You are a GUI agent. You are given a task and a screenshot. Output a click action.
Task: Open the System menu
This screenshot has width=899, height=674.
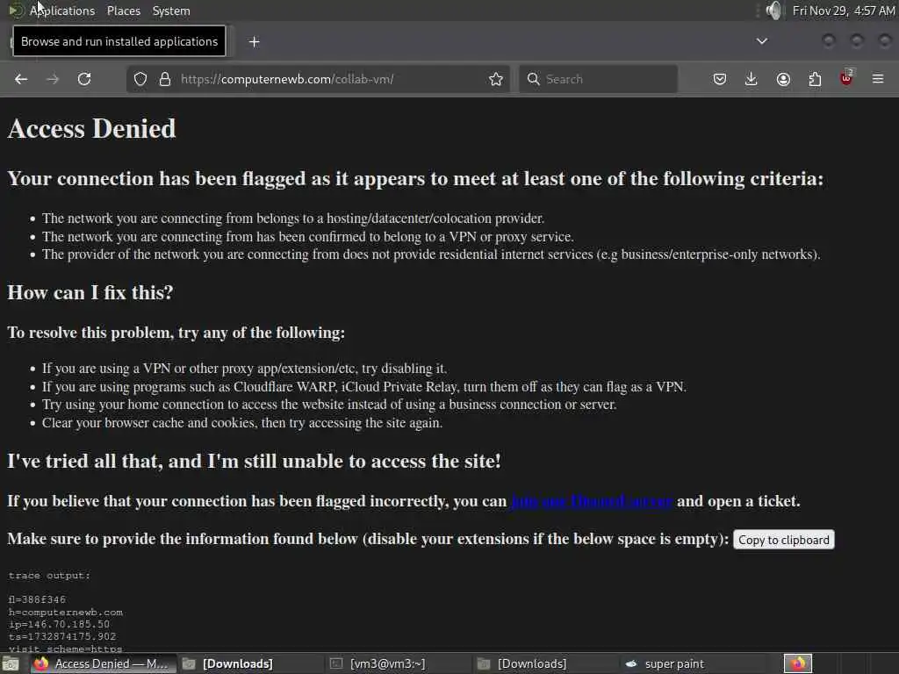point(171,11)
